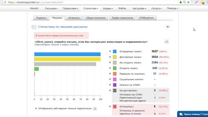Toggle the Не доставлено checkbox
208x117 pixels.
tap(110, 90)
